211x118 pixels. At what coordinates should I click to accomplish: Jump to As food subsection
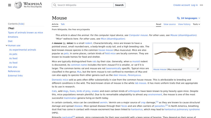(x=13, y=63)
